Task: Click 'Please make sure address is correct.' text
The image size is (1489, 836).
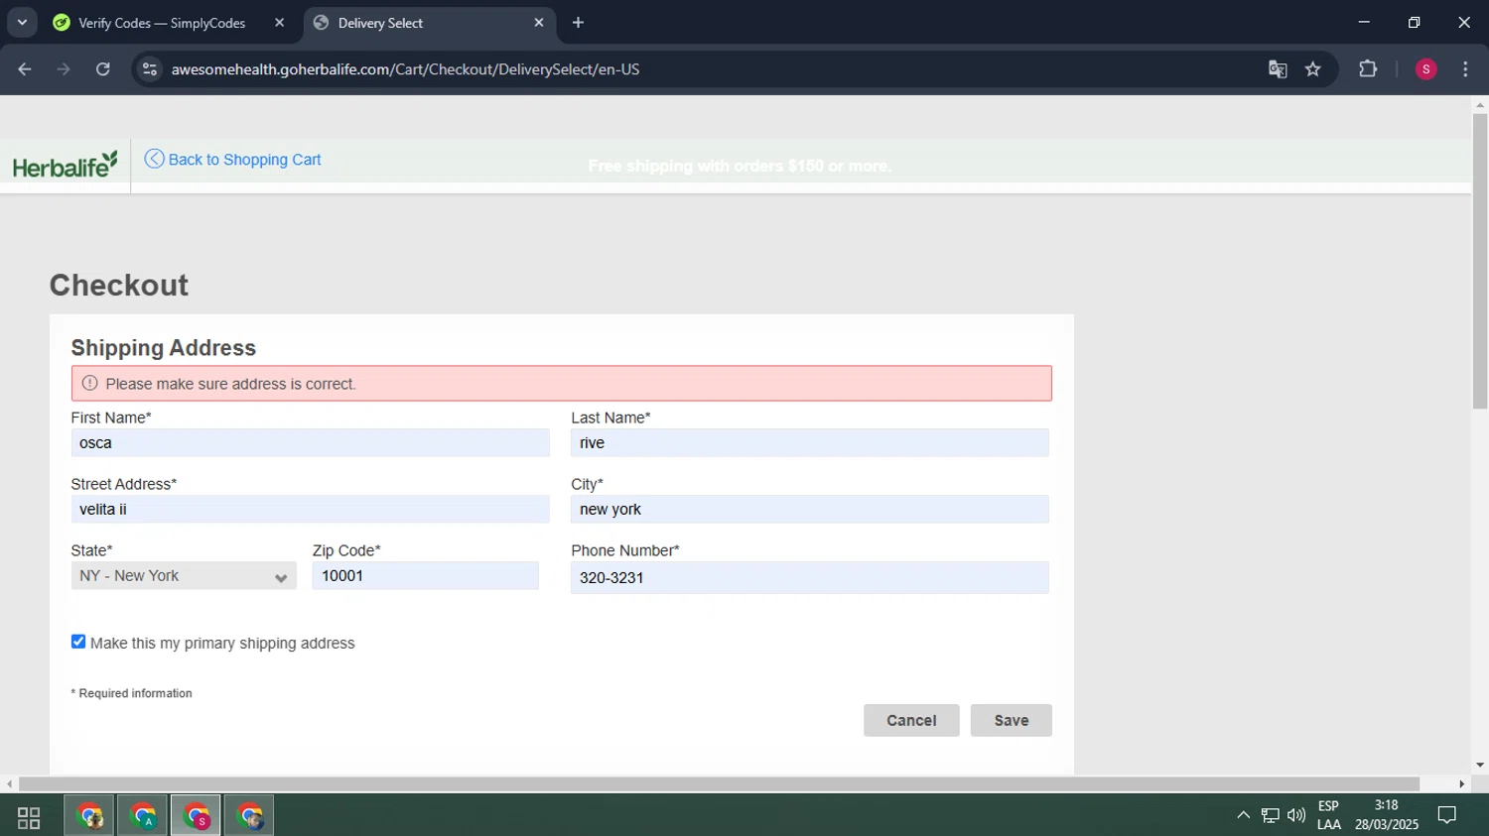Action: tap(230, 384)
